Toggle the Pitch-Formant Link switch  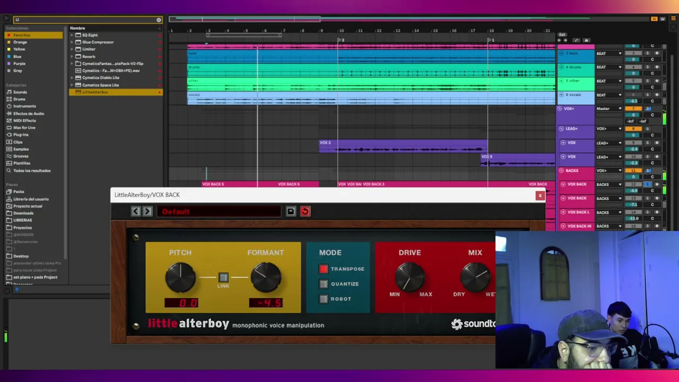click(x=223, y=277)
